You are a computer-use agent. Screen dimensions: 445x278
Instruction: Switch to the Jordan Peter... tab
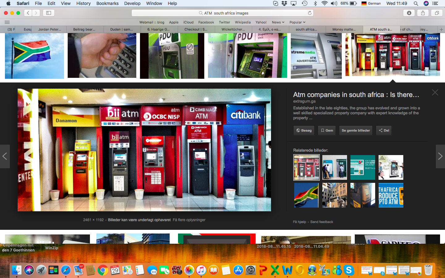click(50, 29)
